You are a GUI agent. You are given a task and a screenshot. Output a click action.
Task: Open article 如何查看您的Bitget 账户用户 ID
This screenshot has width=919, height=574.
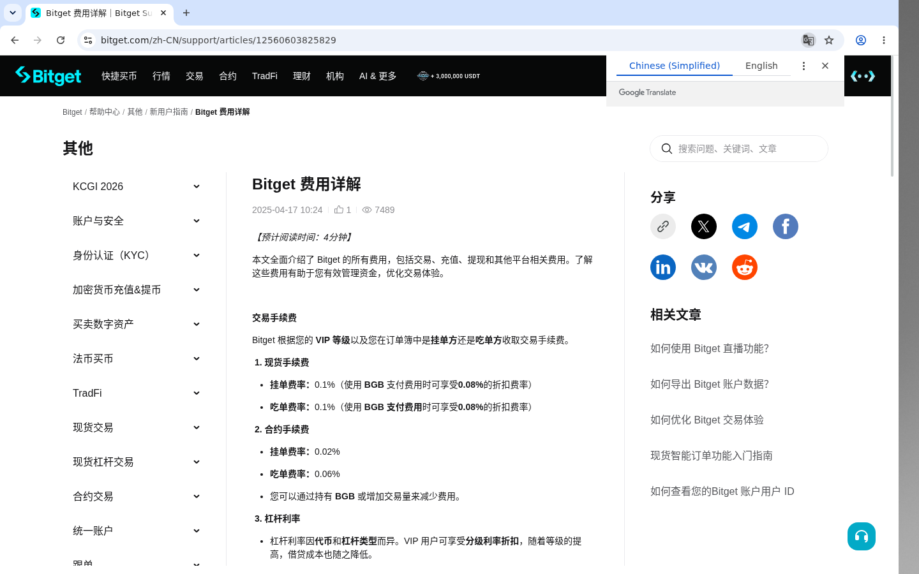pyautogui.click(x=722, y=491)
